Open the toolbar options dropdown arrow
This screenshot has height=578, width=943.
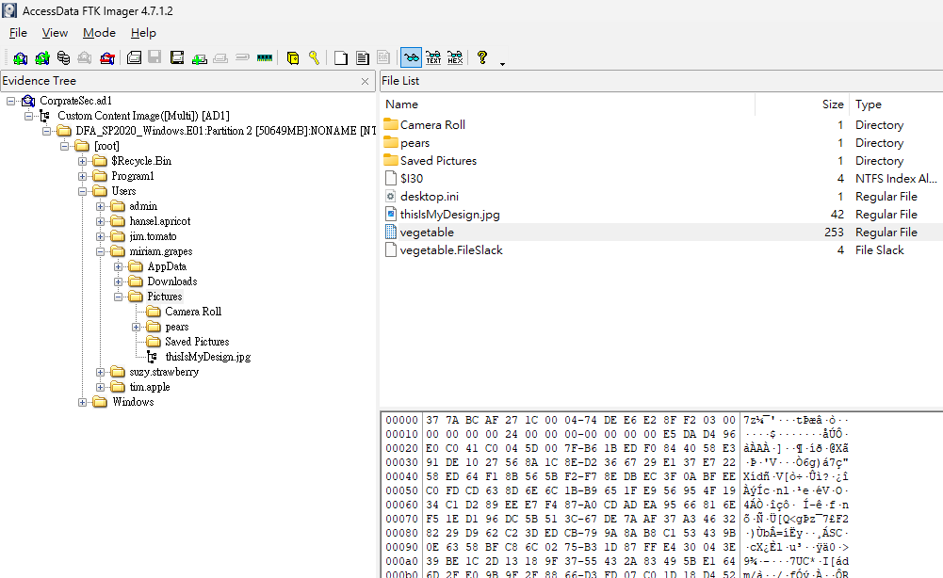[502, 64]
